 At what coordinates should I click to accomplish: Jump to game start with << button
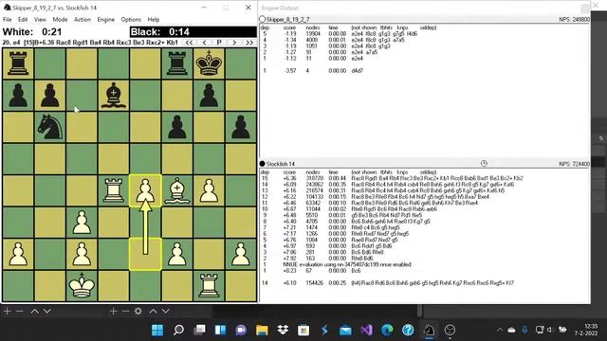click(189, 43)
